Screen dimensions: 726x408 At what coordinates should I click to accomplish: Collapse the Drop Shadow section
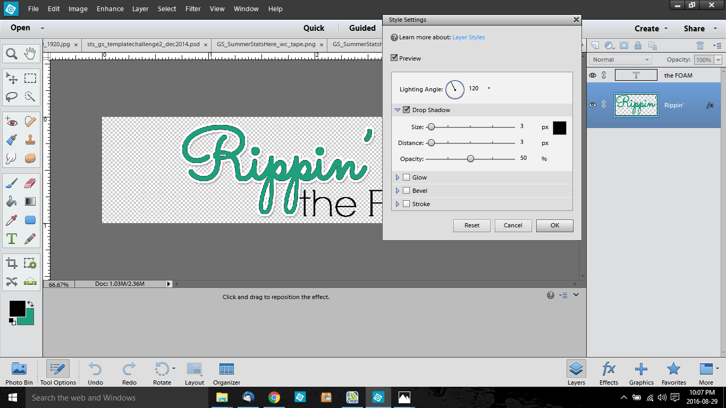click(398, 109)
